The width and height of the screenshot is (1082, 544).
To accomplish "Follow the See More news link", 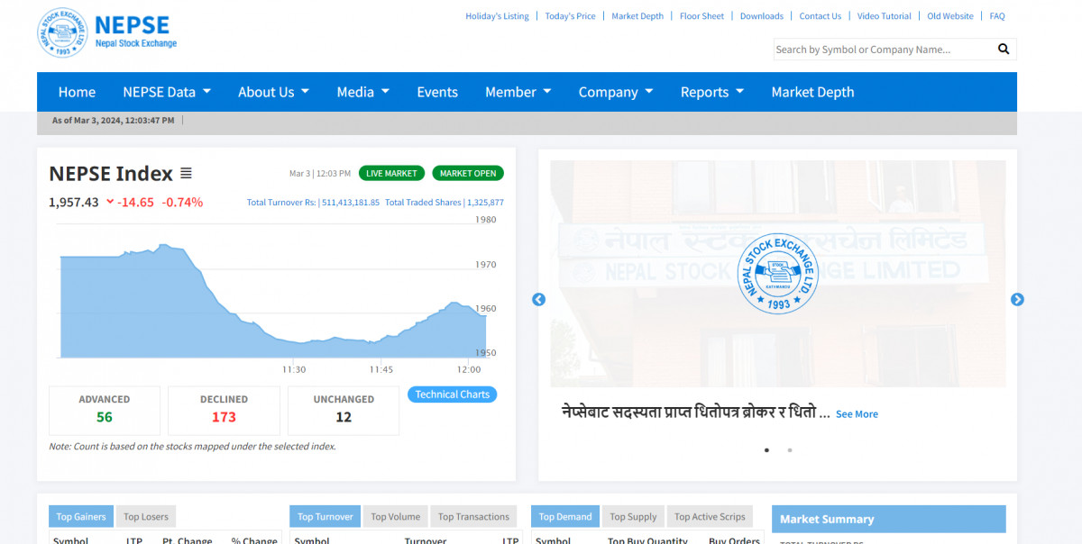I will [857, 414].
